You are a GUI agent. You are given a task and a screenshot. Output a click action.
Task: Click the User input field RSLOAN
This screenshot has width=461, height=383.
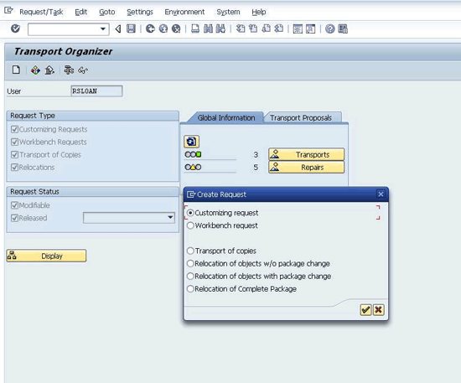96,91
